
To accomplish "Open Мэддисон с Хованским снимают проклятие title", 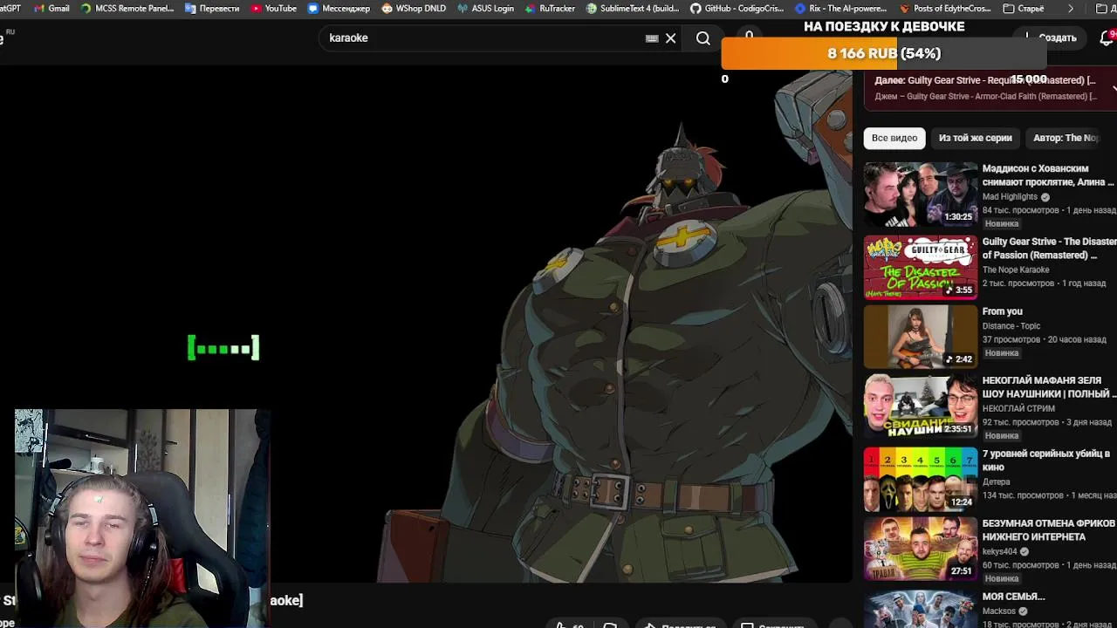I will (1048, 175).
